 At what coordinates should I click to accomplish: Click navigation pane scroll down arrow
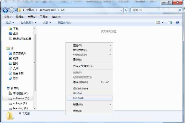tap(35, 108)
